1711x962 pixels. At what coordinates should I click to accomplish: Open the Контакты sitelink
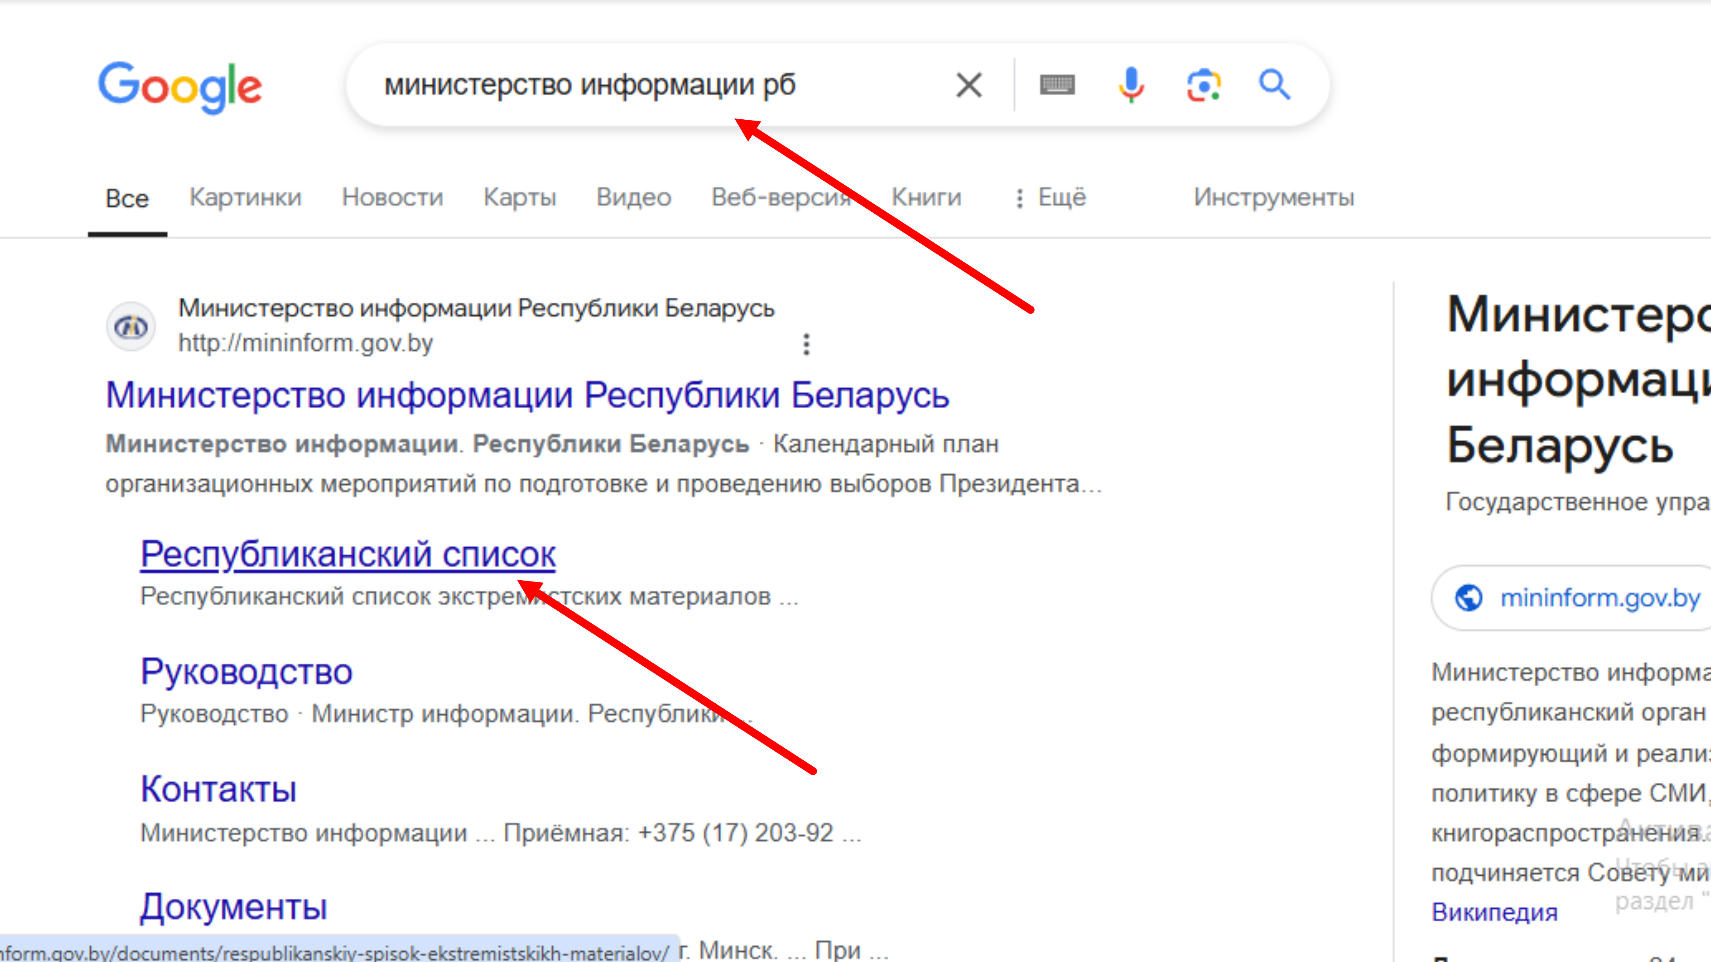point(219,789)
